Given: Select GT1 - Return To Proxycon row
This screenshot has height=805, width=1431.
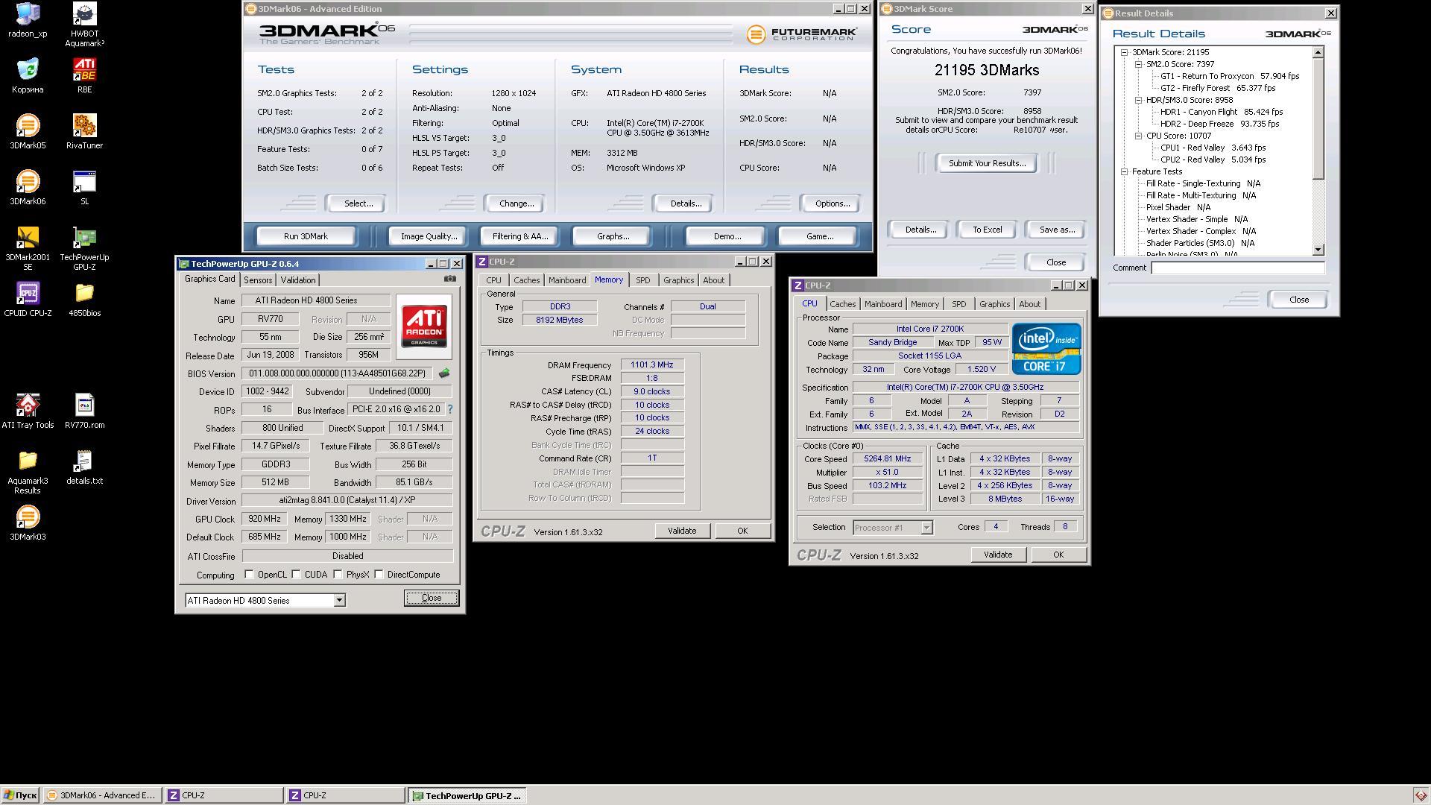Looking at the screenshot, I should (1230, 76).
